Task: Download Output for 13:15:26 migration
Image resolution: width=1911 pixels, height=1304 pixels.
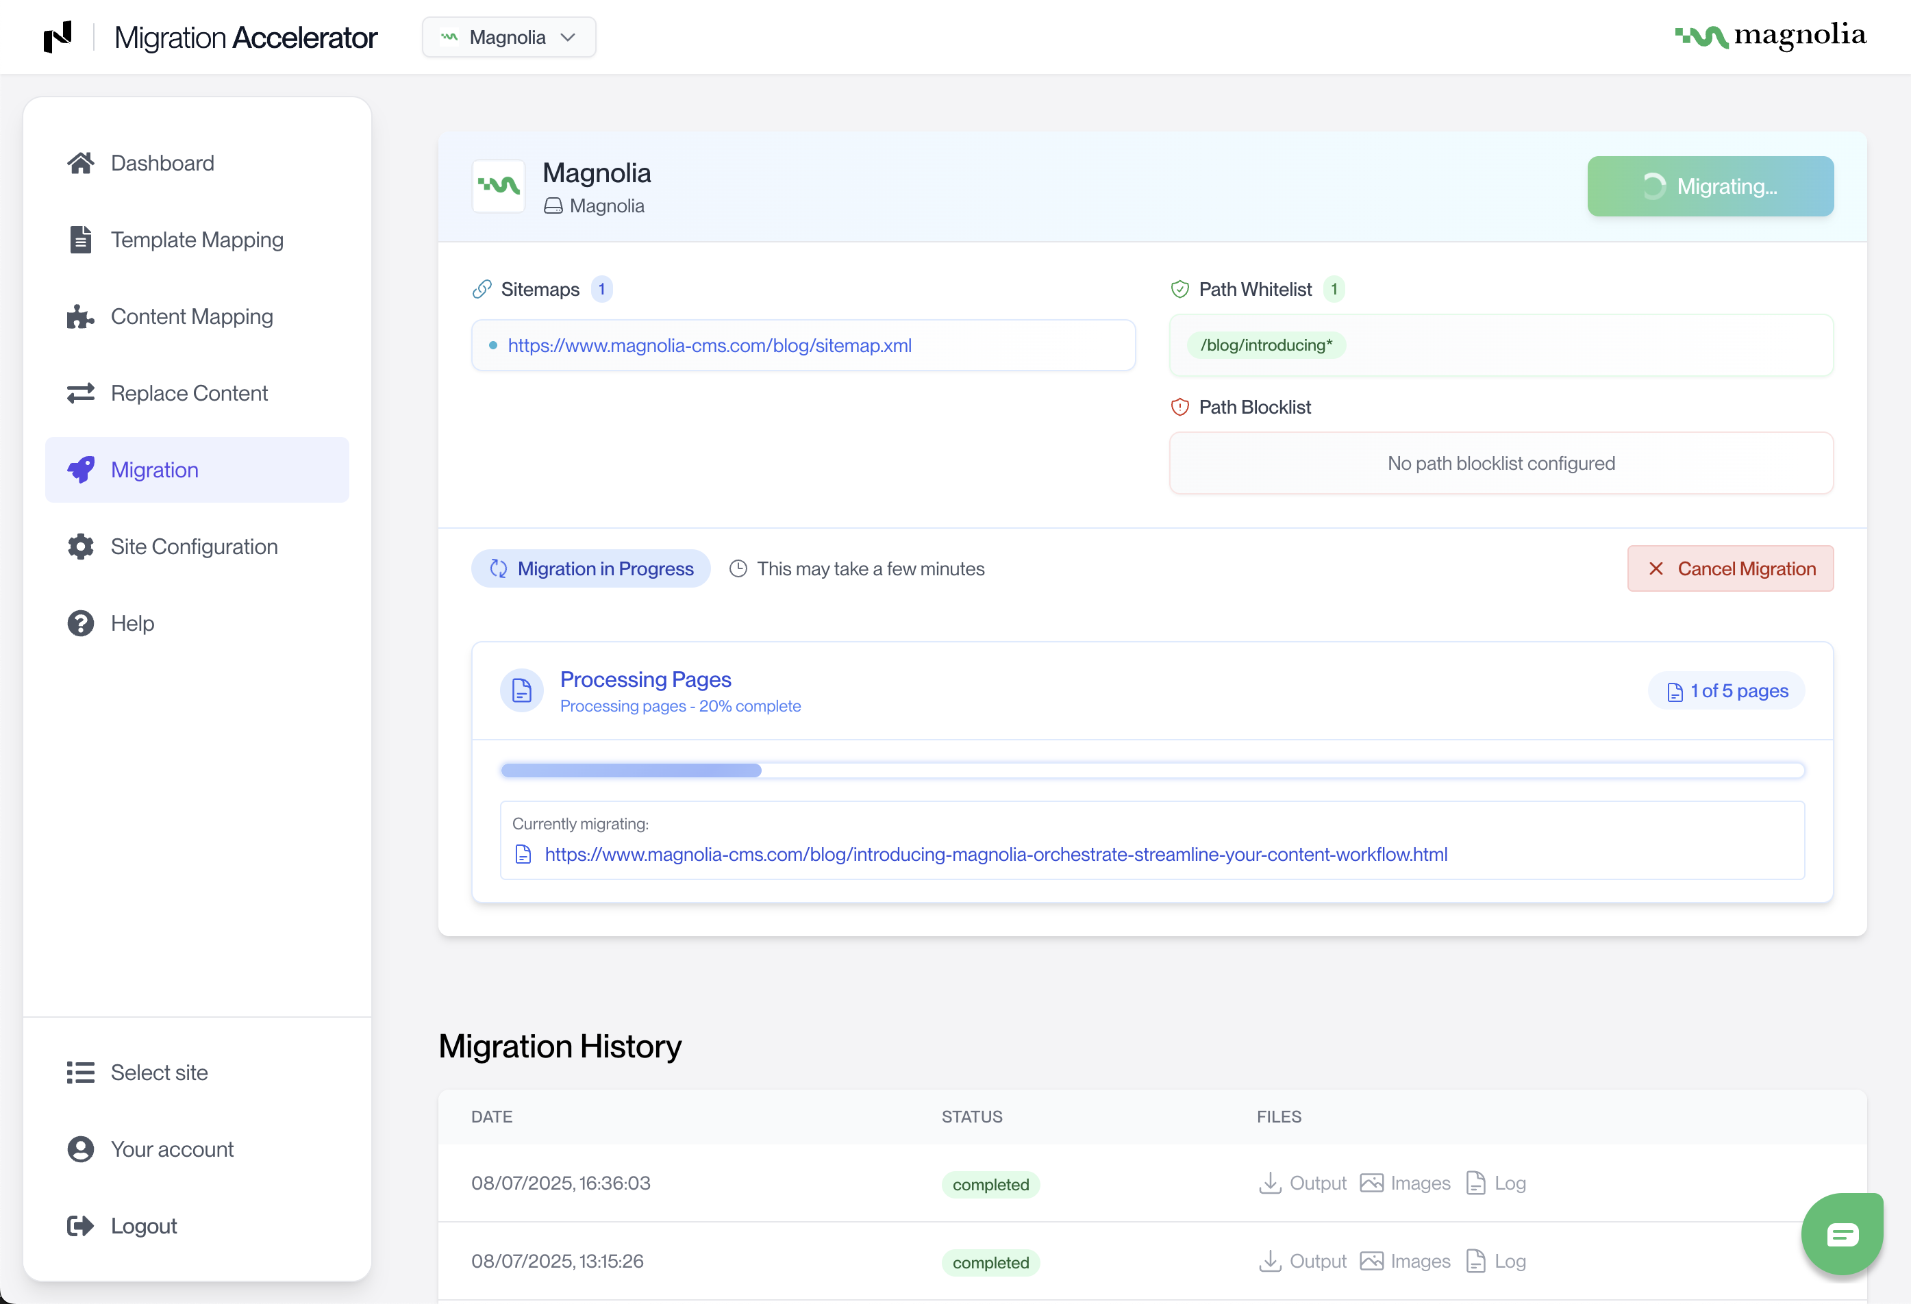Action: 1303,1262
